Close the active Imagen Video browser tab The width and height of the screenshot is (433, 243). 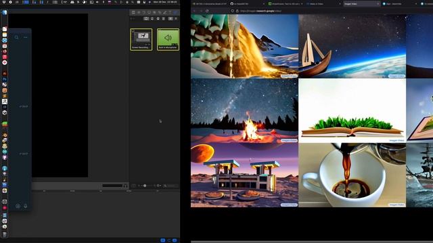point(378,4)
